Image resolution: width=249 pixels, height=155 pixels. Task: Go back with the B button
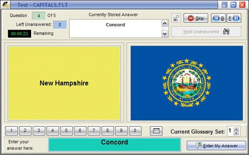pos(218,18)
